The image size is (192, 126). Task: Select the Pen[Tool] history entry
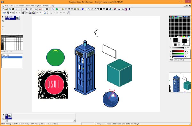point(12,57)
